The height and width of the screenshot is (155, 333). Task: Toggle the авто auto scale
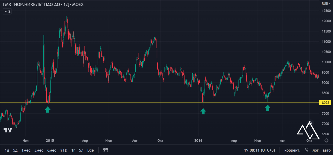tap(326, 150)
